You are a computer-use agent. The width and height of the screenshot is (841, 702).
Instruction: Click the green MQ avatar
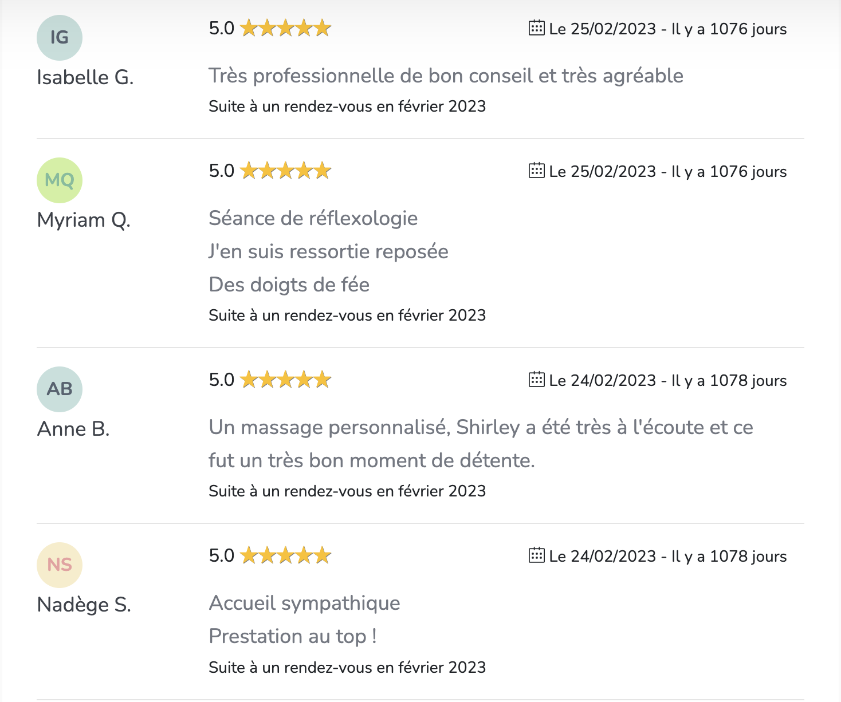tap(60, 180)
